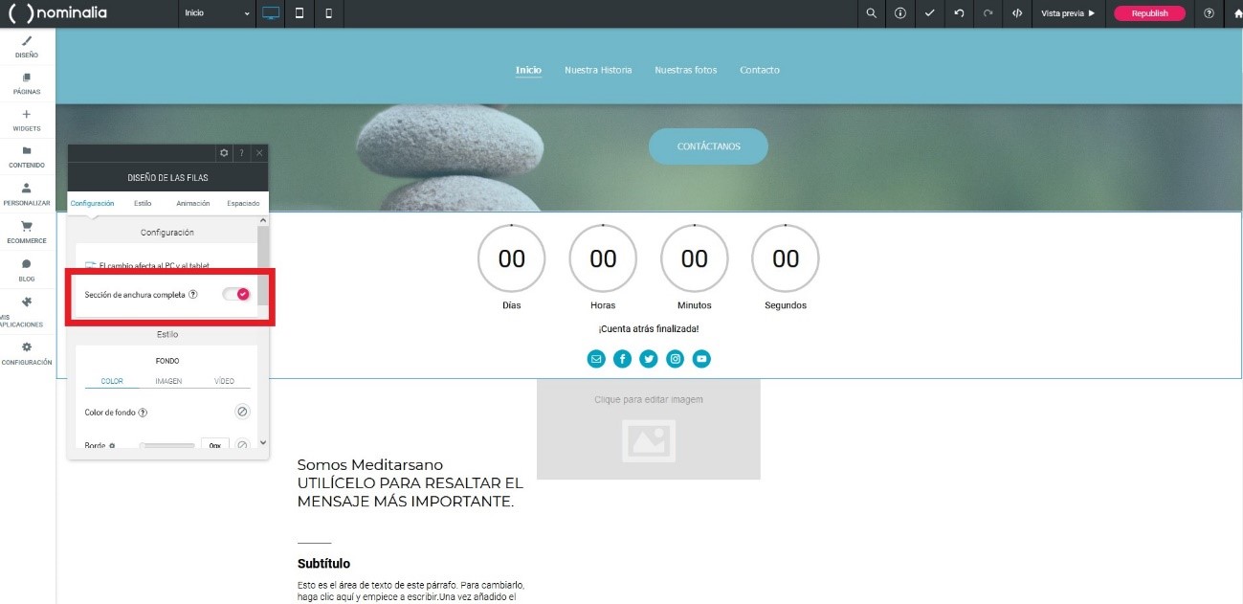Click the search magnifier icon in toolbar
Image resolution: width=1243 pixels, height=604 pixels.
coord(871,13)
